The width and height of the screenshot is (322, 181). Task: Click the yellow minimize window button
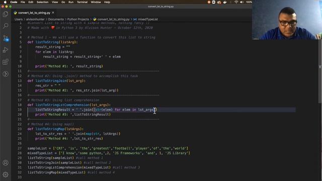point(7,7)
